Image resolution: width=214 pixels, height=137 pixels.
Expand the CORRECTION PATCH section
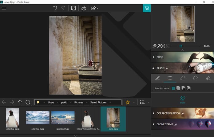(x=153, y=113)
